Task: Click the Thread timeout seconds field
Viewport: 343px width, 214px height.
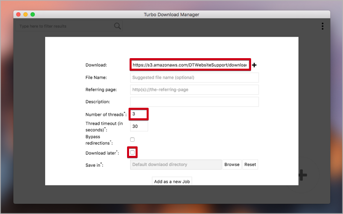Action: pyautogui.click(x=139, y=126)
